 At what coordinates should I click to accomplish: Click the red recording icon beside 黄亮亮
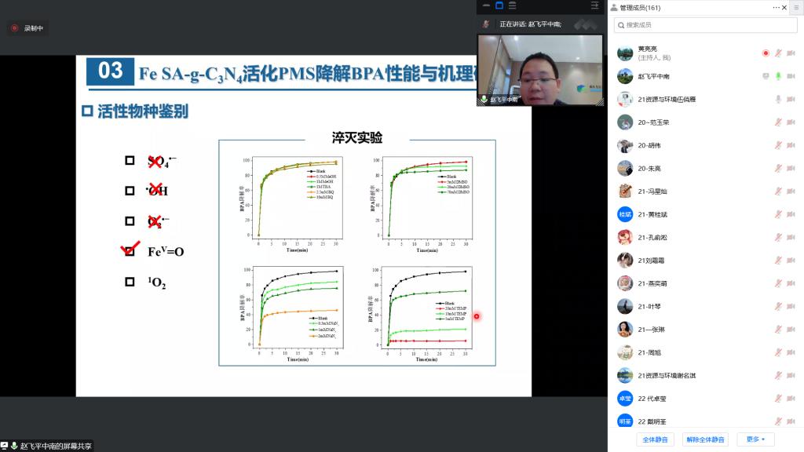pos(766,53)
